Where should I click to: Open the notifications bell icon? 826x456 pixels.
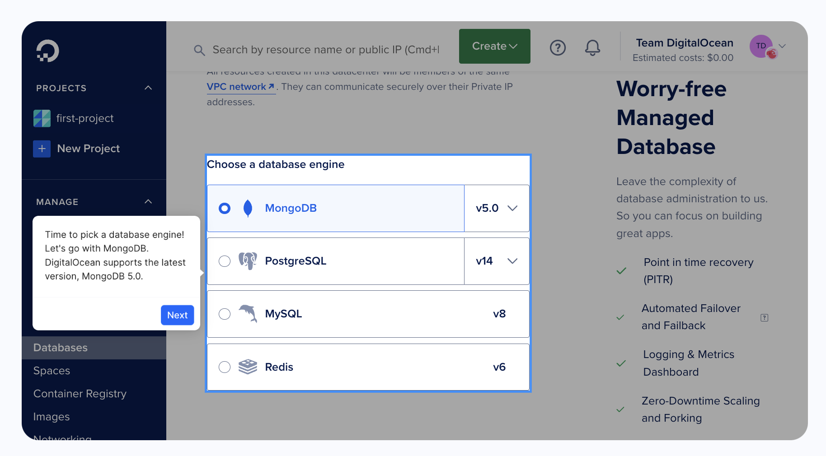[592, 47]
